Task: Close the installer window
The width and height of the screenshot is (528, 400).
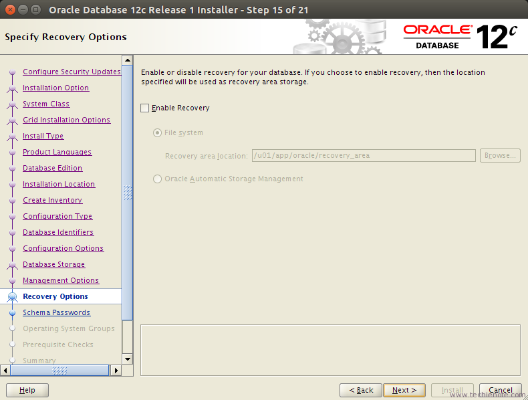Action: (x=11, y=10)
